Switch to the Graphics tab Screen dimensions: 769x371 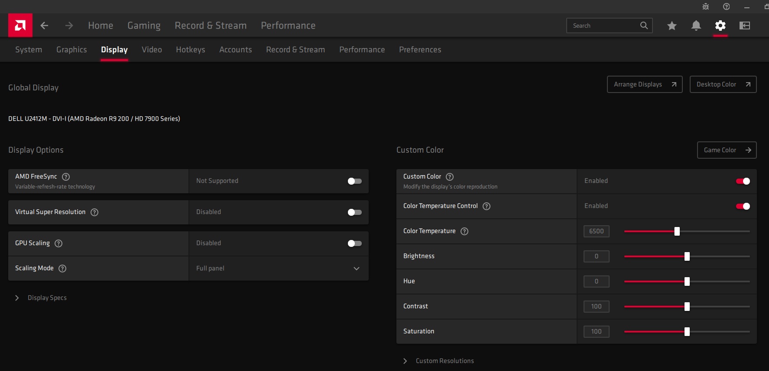71,50
